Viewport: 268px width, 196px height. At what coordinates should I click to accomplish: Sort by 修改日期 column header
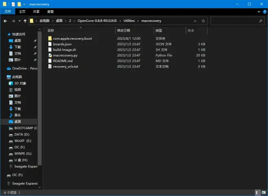click(123, 30)
